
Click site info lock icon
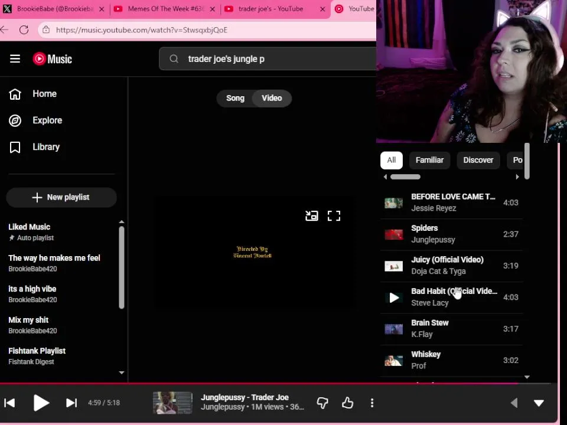[46, 30]
